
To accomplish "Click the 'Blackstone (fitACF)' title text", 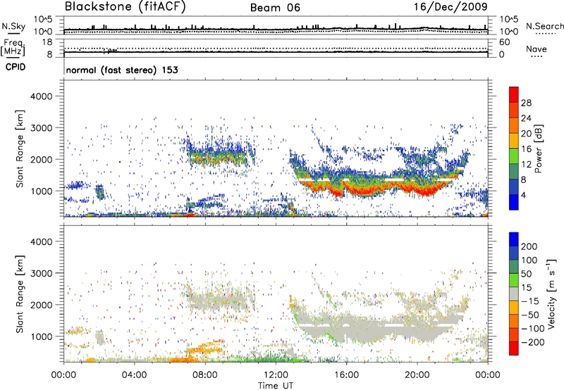I will pos(125,7).
